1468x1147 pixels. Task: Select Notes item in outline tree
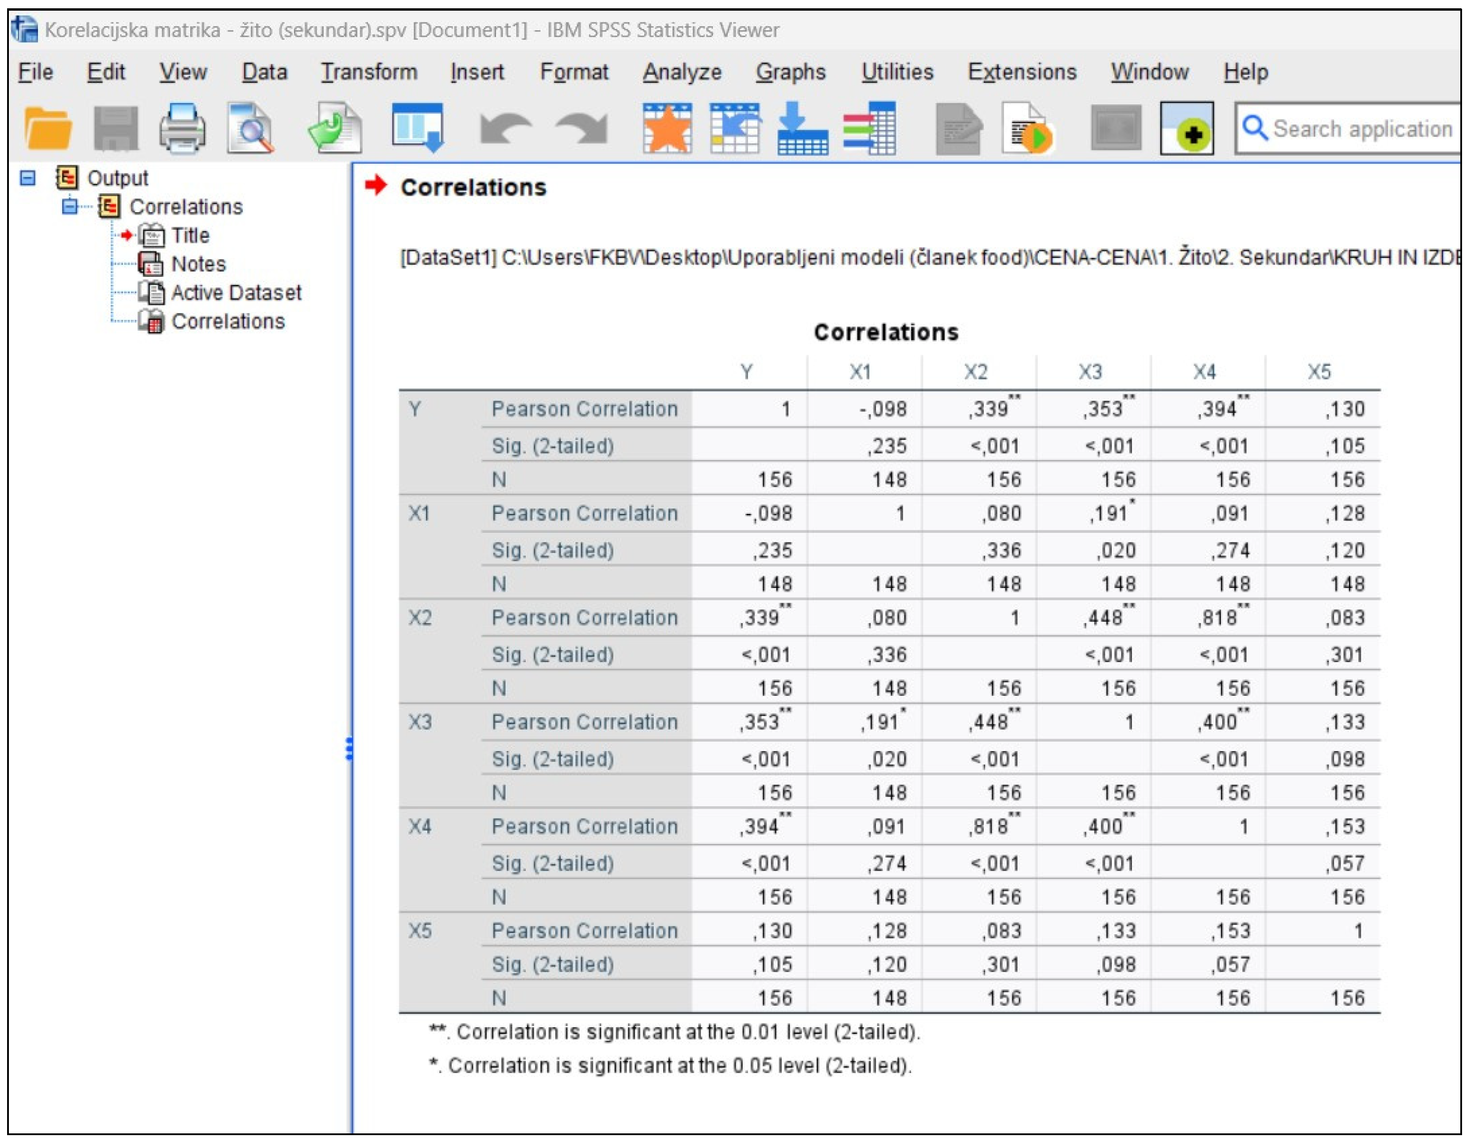point(199,264)
